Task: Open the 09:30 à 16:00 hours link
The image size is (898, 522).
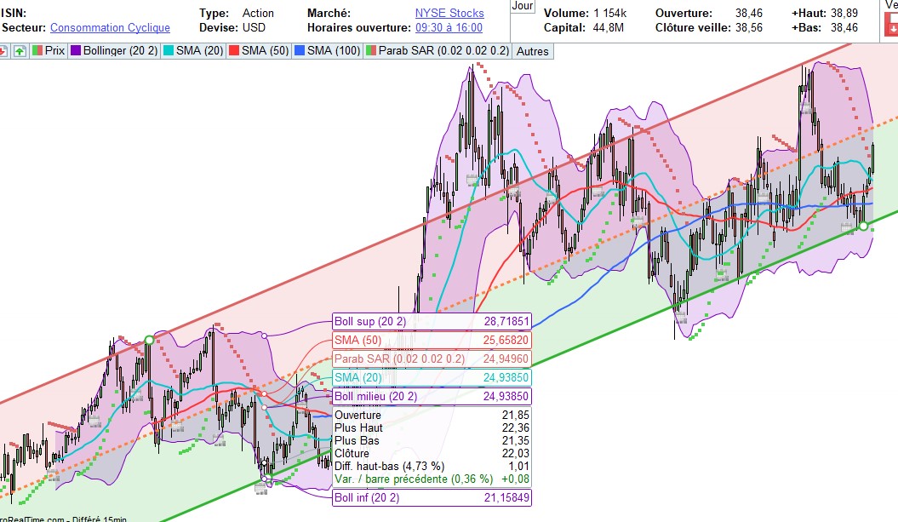Action: (449, 27)
